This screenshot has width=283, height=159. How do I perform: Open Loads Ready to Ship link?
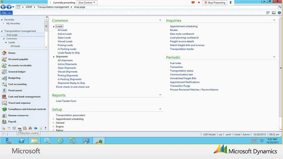pos(69,53)
